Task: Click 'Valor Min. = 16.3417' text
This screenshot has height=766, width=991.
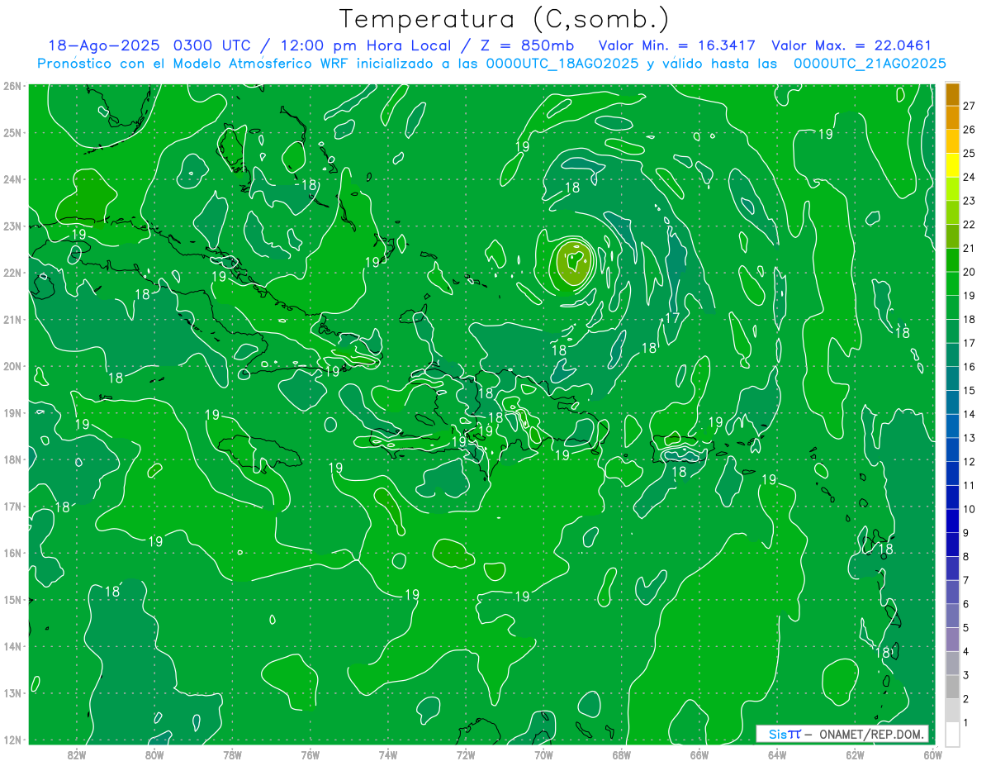Action: point(677,45)
